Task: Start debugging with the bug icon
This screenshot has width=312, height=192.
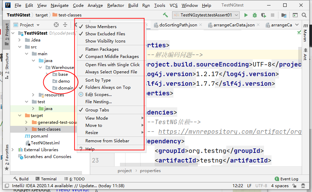Action: (x=255, y=15)
